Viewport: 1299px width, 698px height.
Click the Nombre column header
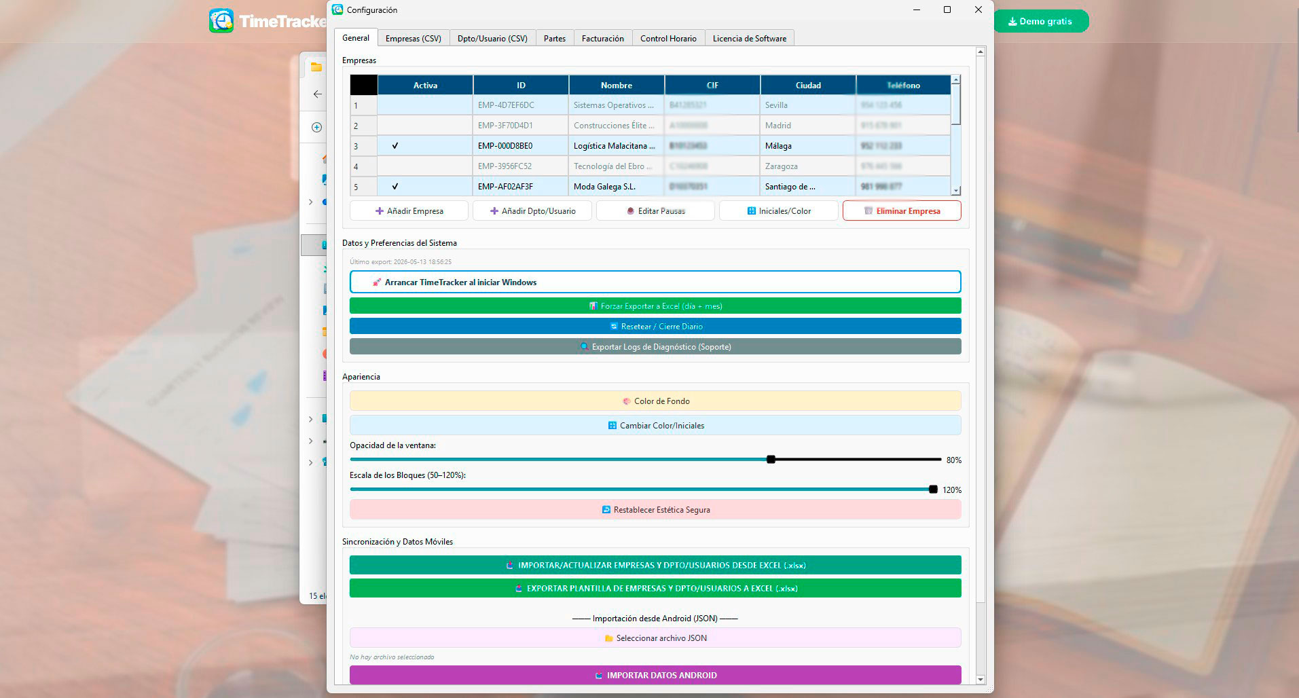coord(617,85)
